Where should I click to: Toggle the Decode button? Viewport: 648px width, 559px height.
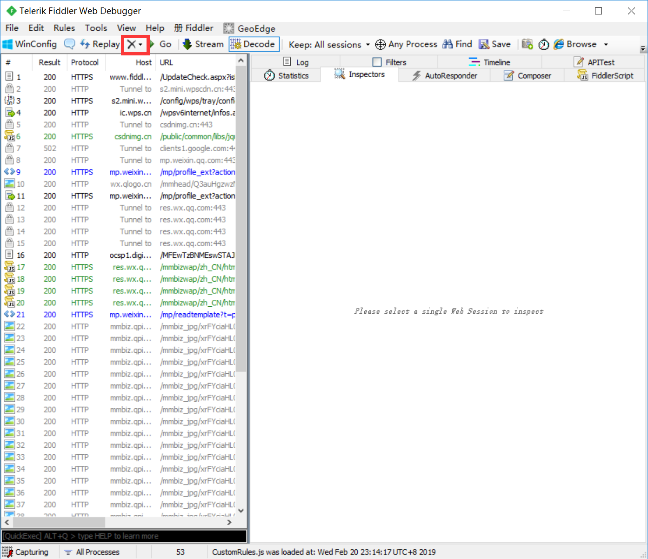click(x=254, y=44)
